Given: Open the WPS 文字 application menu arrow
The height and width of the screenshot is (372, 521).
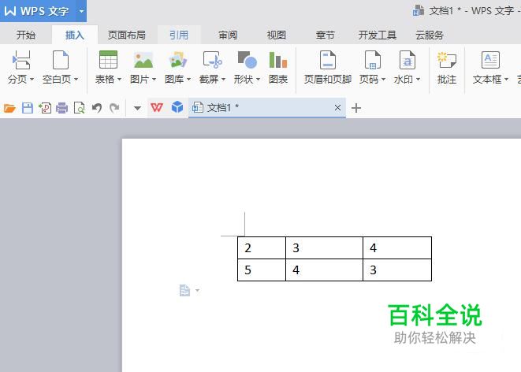Looking at the screenshot, I should 81,11.
